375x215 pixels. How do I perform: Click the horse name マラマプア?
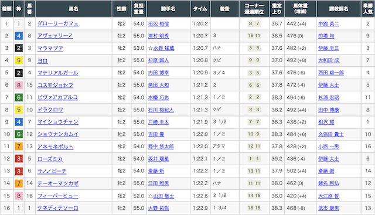pos(50,48)
